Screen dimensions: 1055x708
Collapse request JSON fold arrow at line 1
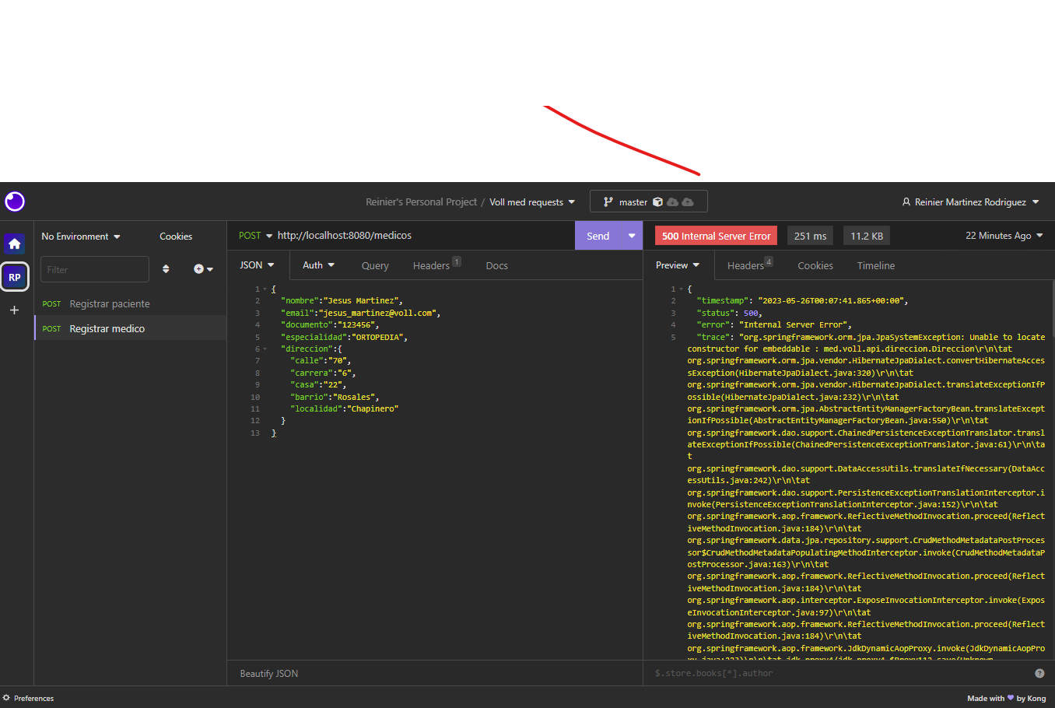click(x=265, y=289)
